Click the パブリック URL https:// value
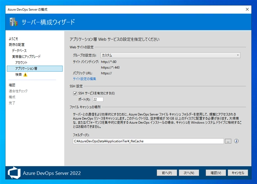 [106, 73]
